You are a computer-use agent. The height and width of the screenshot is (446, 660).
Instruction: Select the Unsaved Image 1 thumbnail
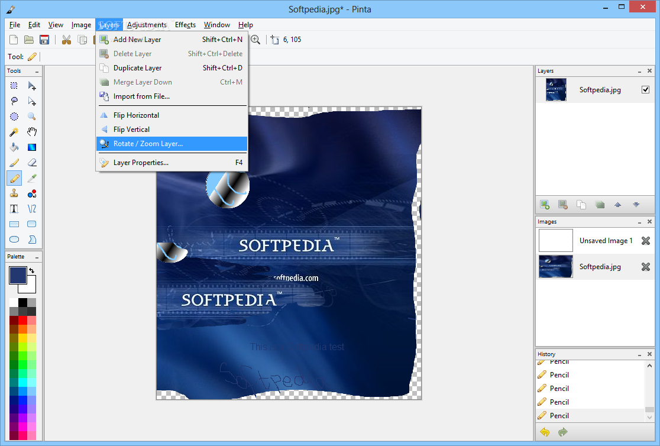(x=555, y=241)
